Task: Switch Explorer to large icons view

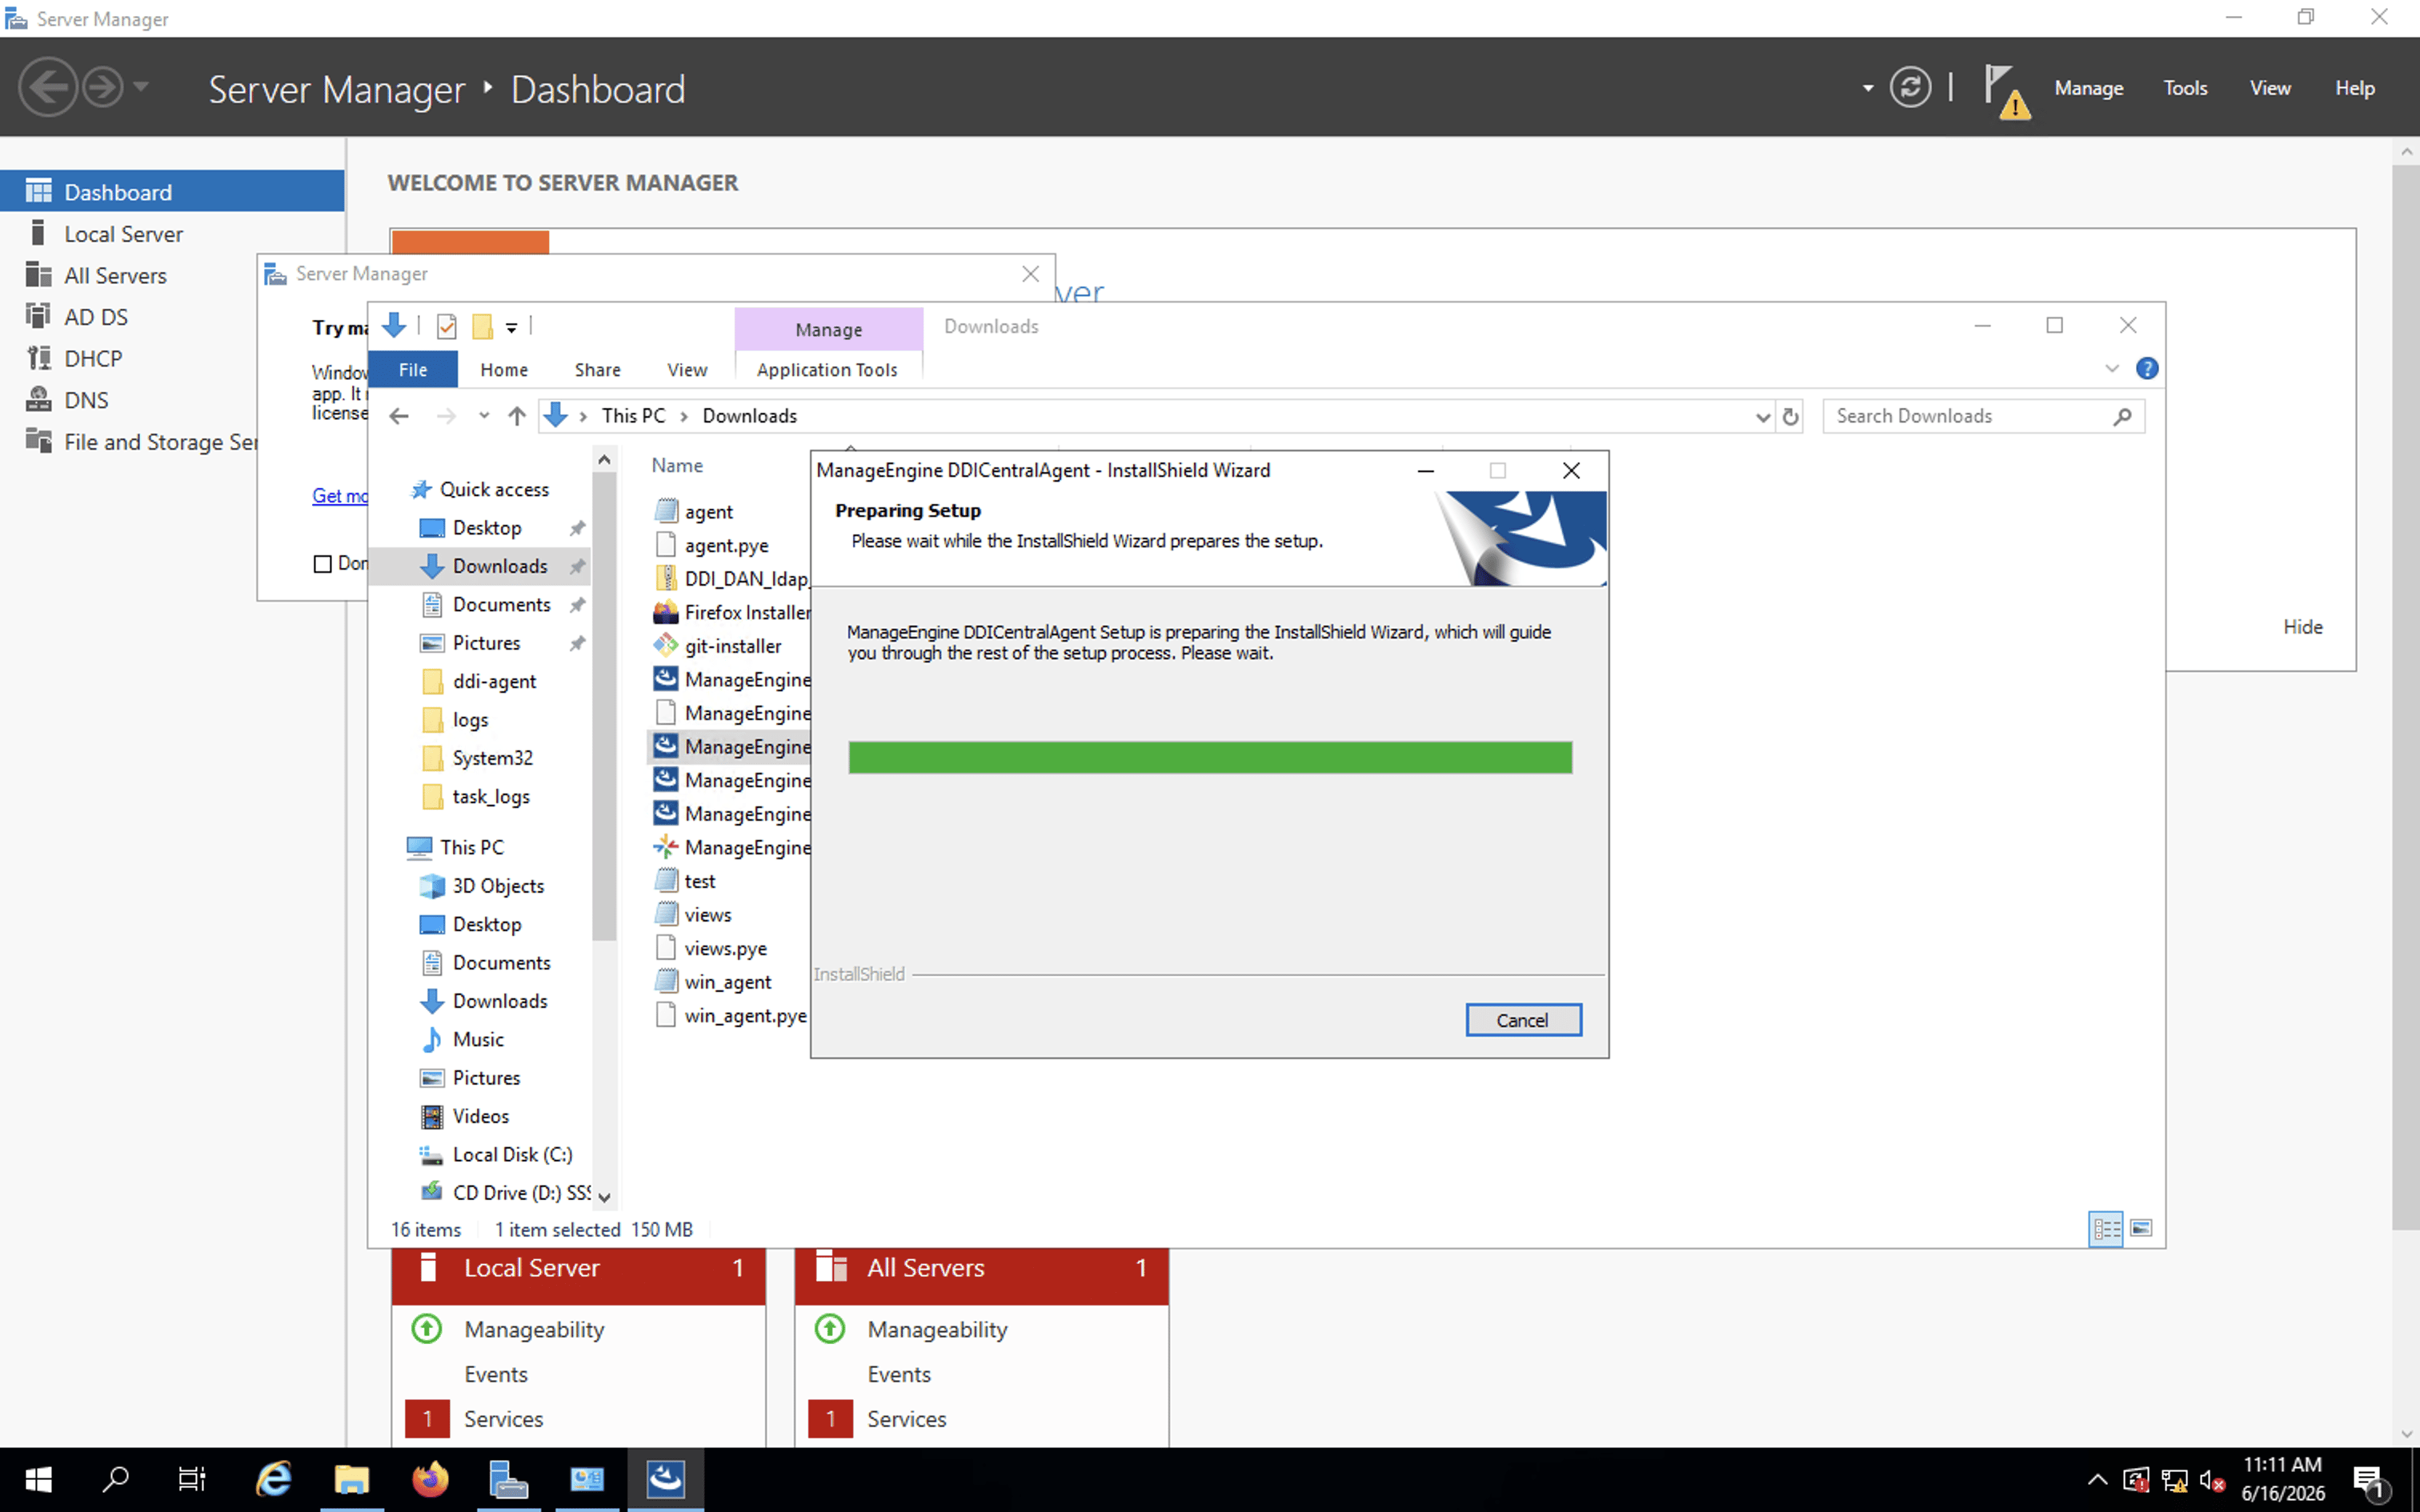Action: (x=2141, y=1228)
